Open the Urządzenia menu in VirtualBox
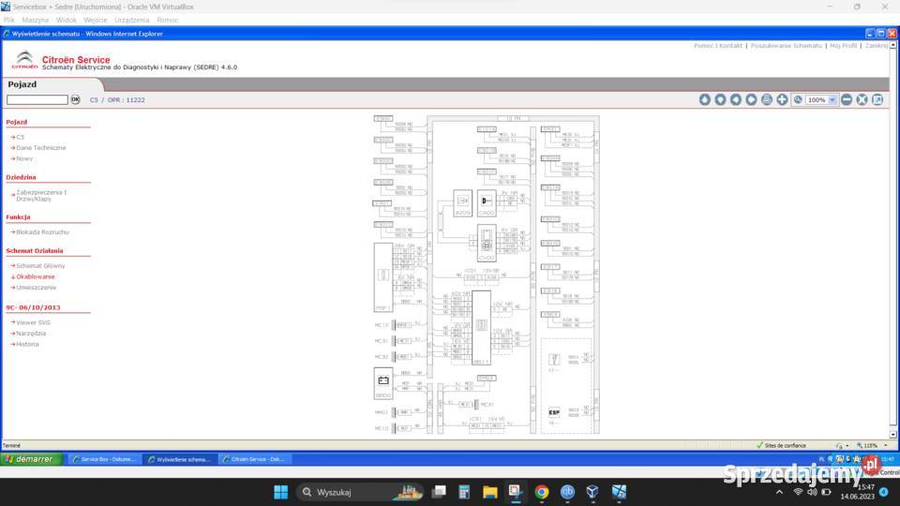Image resolution: width=900 pixels, height=506 pixels. coord(129,19)
